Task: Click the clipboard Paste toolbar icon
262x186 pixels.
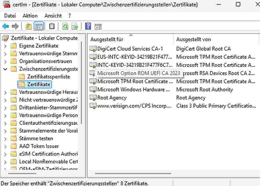Action: (52, 26)
